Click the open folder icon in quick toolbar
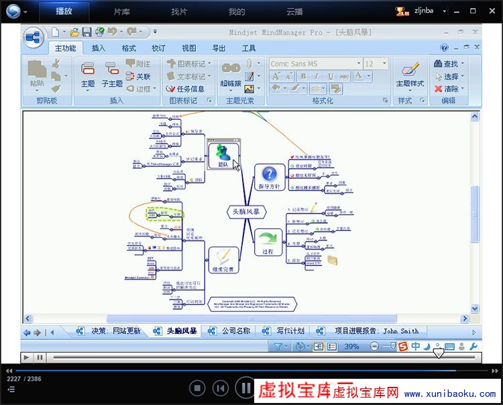The image size is (503, 405). tap(75, 32)
